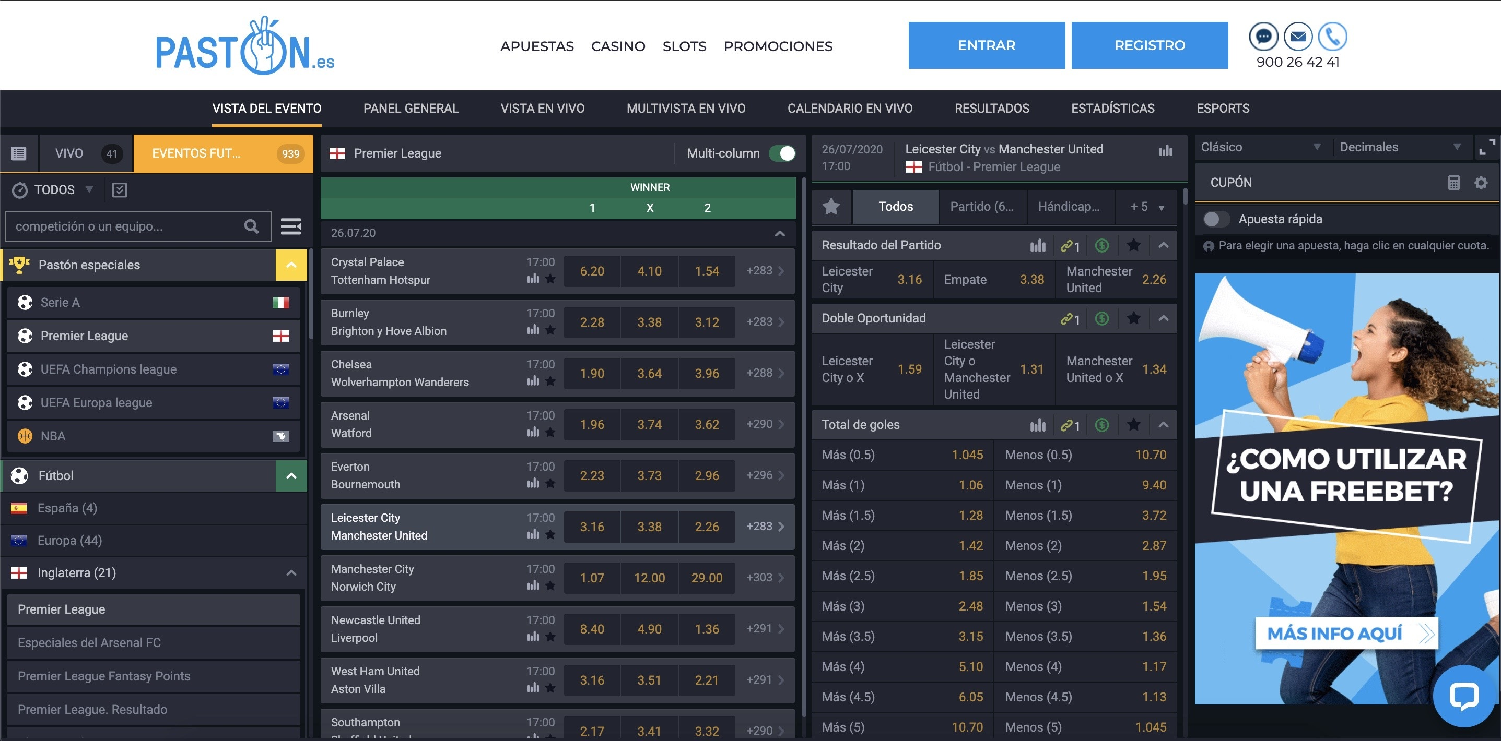Click the email envelope contact icon
1501x741 pixels.
[1298, 37]
